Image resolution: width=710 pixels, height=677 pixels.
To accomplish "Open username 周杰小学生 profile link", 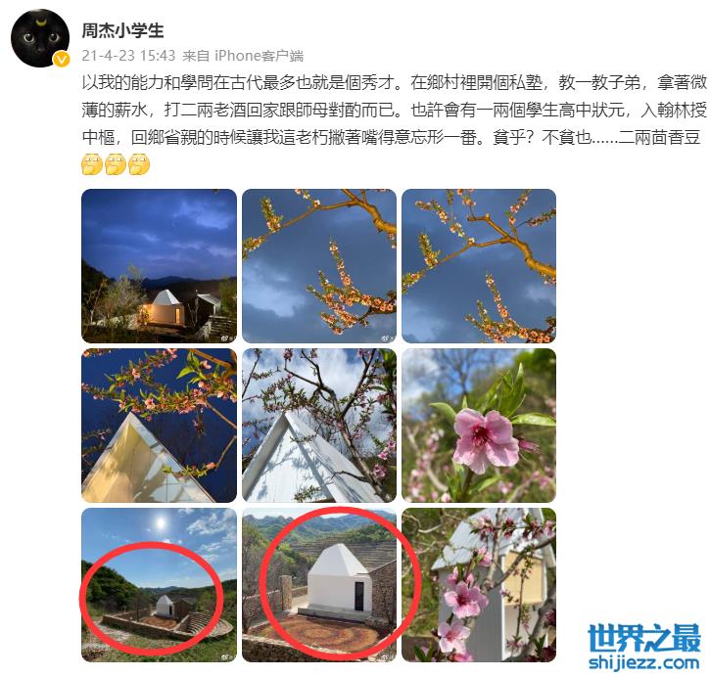I will coord(122,30).
